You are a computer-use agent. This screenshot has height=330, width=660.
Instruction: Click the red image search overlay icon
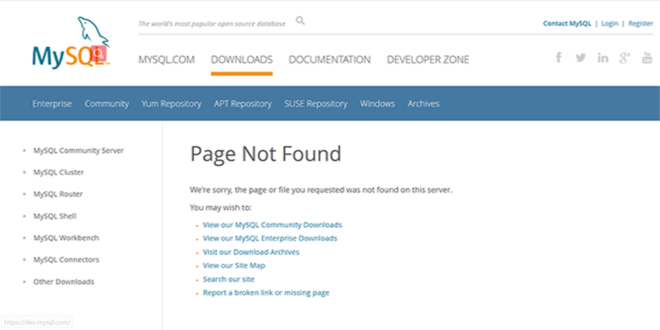pyautogui.click(x=100, y=53)
